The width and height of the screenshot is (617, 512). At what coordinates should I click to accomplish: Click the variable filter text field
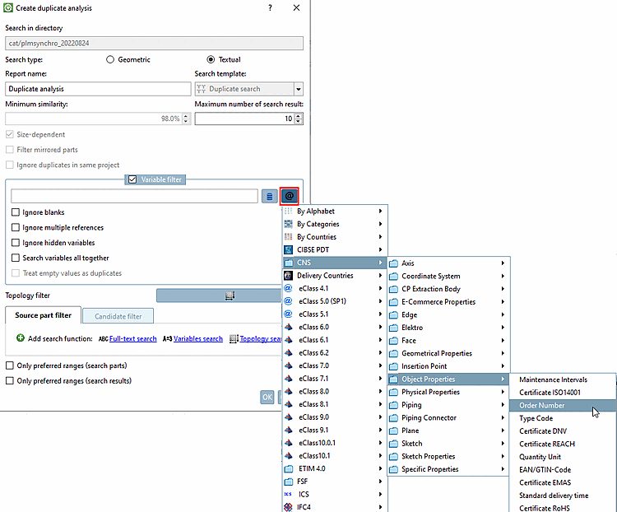click(134, 196)
